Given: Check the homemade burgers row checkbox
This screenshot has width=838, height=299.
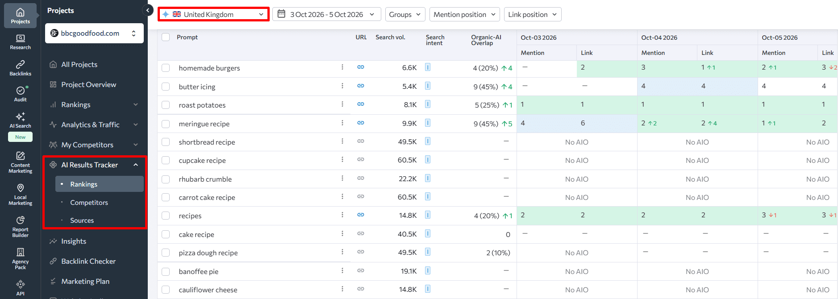Looking at the screenshot, I should 166,68.
